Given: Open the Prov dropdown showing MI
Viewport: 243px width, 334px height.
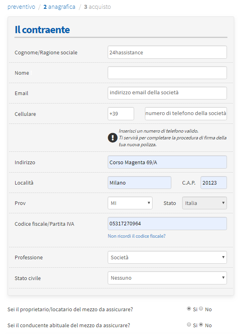Looking at the screenshot, I should tap(130, 203).
